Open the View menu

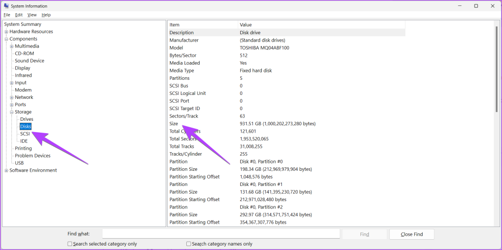coord(32,15)
